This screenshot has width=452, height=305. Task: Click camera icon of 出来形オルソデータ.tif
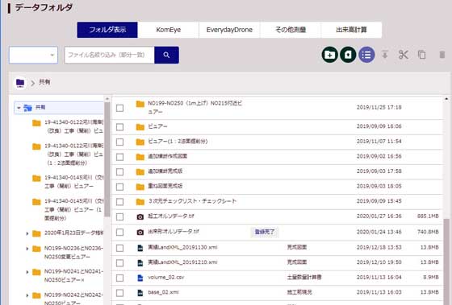coord(140,232)
